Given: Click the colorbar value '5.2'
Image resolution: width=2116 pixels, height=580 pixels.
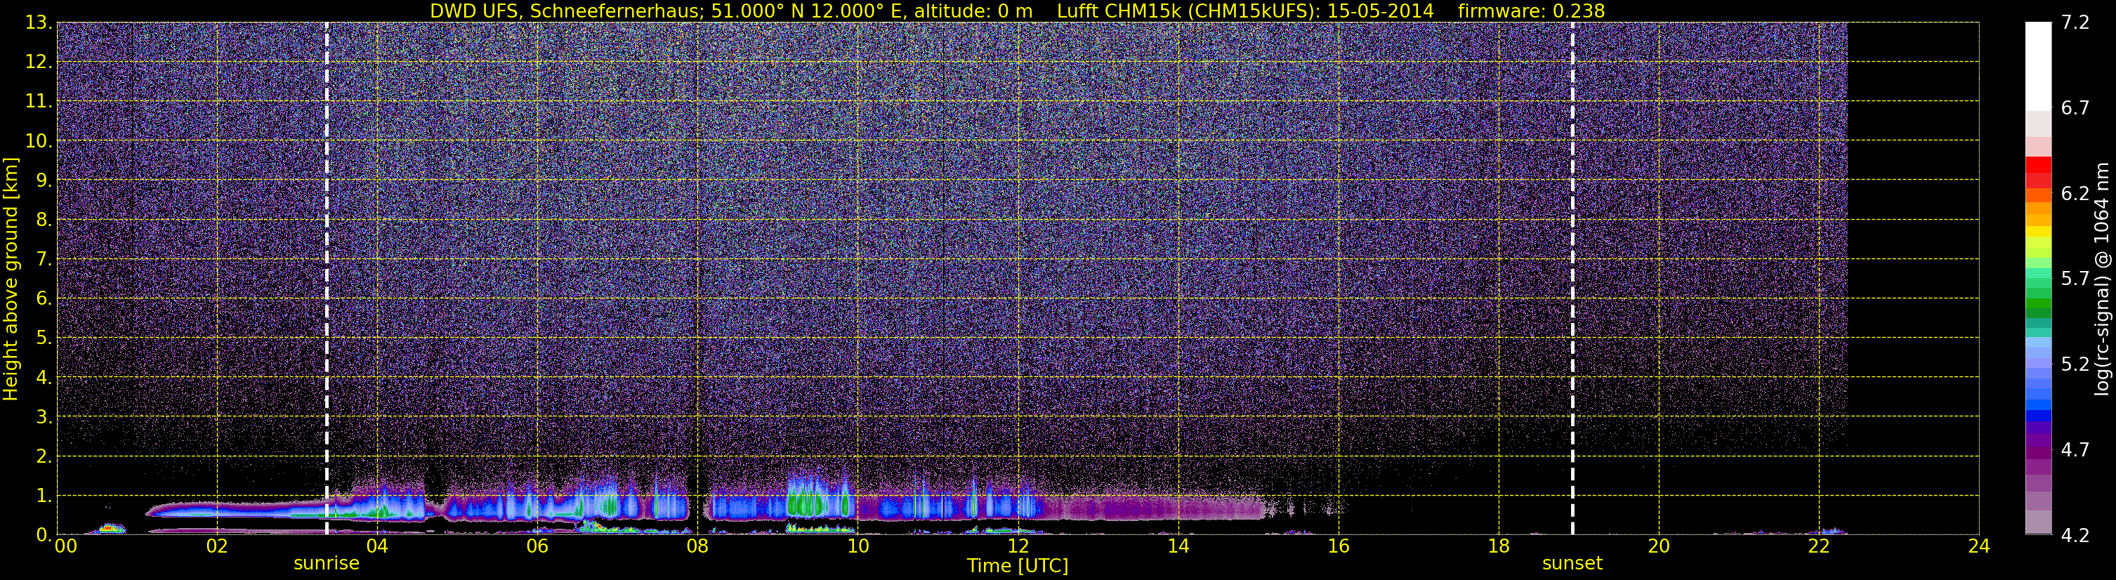Looking at the screenshot, I should (2075, 364).
